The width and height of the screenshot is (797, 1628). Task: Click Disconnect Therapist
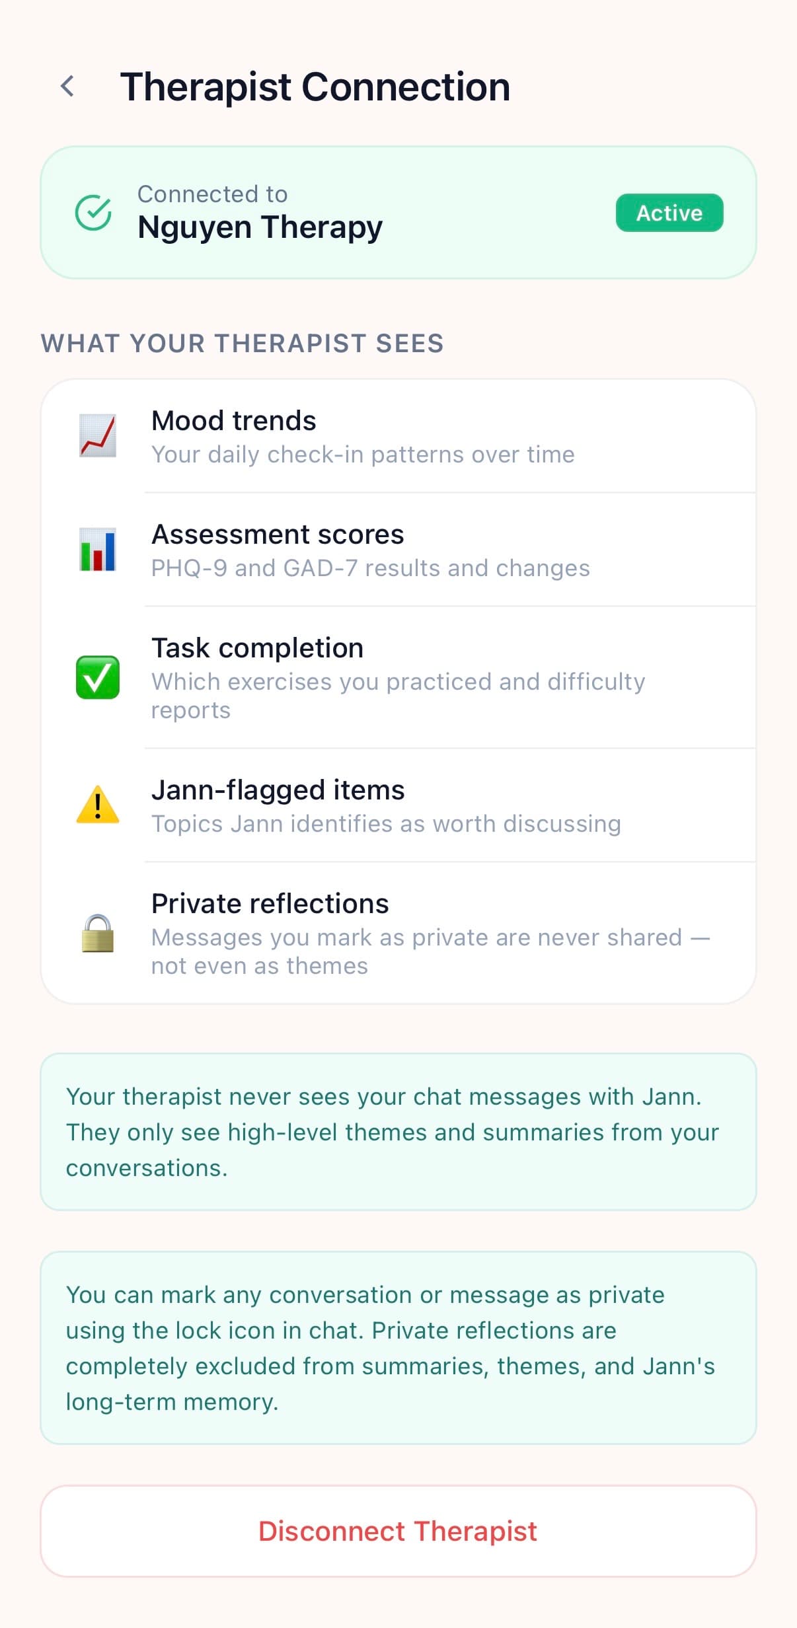tap(398, 1532)
